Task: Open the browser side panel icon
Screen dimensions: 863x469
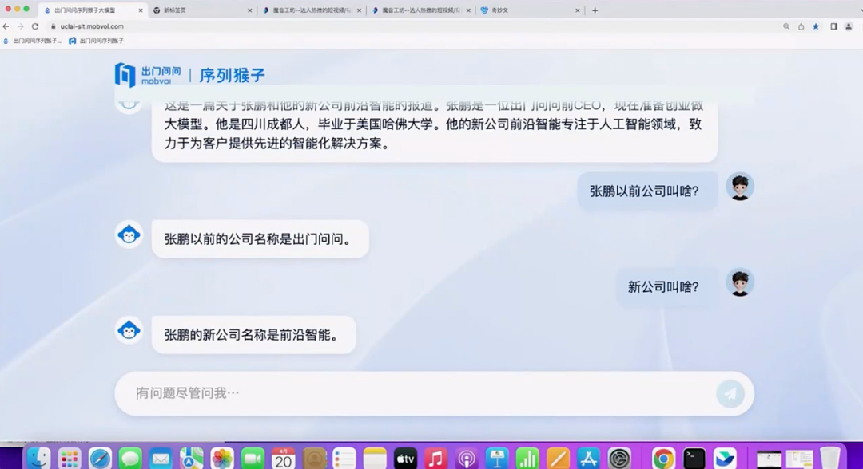Action: [x=834, y=26]
